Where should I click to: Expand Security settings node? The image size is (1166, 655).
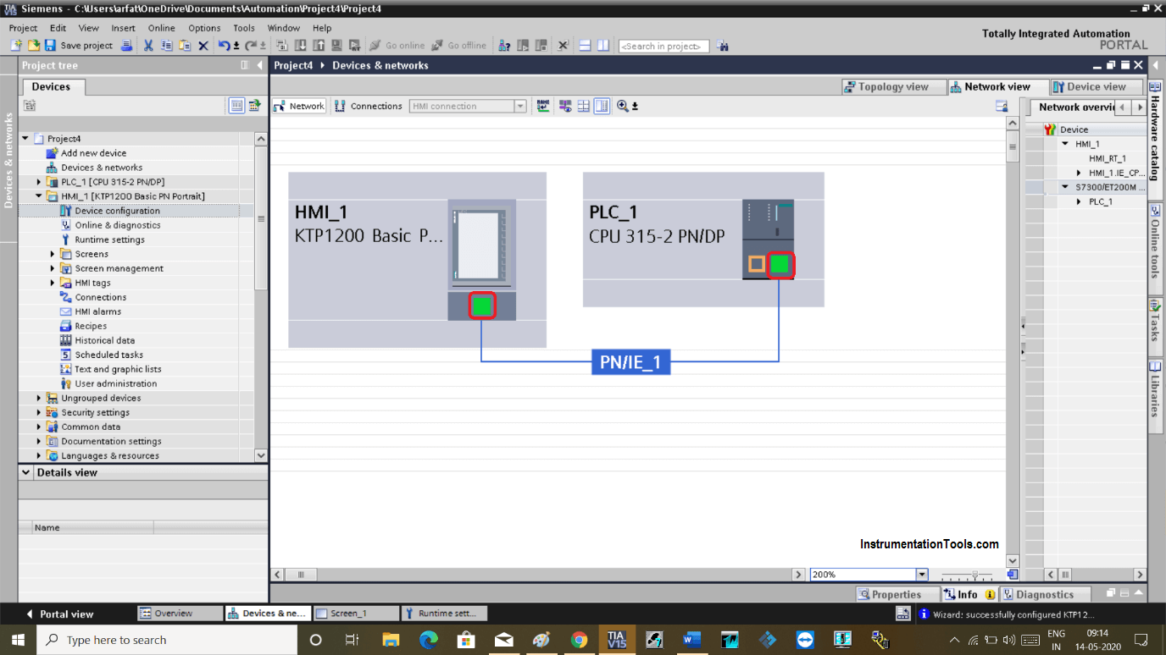39,412
